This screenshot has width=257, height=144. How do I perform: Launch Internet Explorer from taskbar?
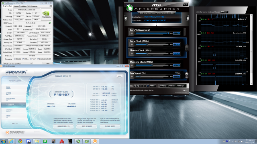pyautogui.click(x=11, y=141)
